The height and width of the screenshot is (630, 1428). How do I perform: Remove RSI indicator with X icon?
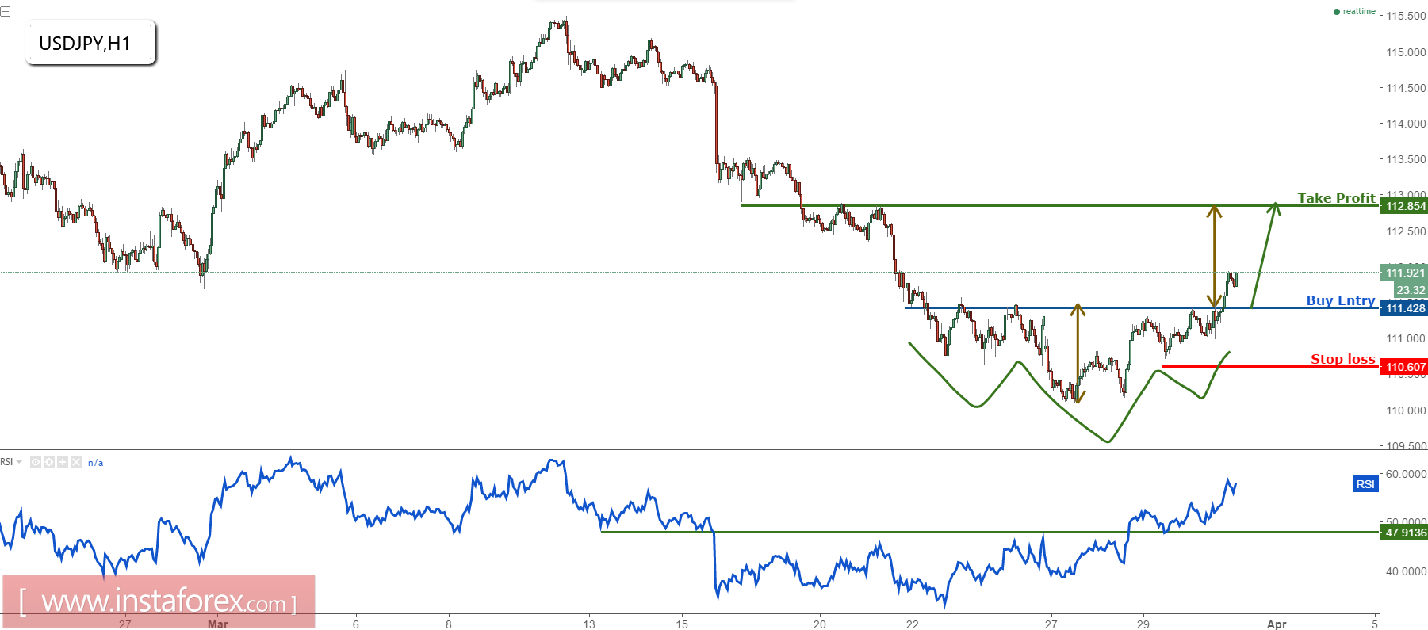[x=76, y=462]
